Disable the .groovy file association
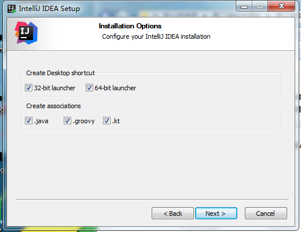Image resolution: width=301 pixels, height=232 pixels. pyautogui.click(x=67, y=121)
